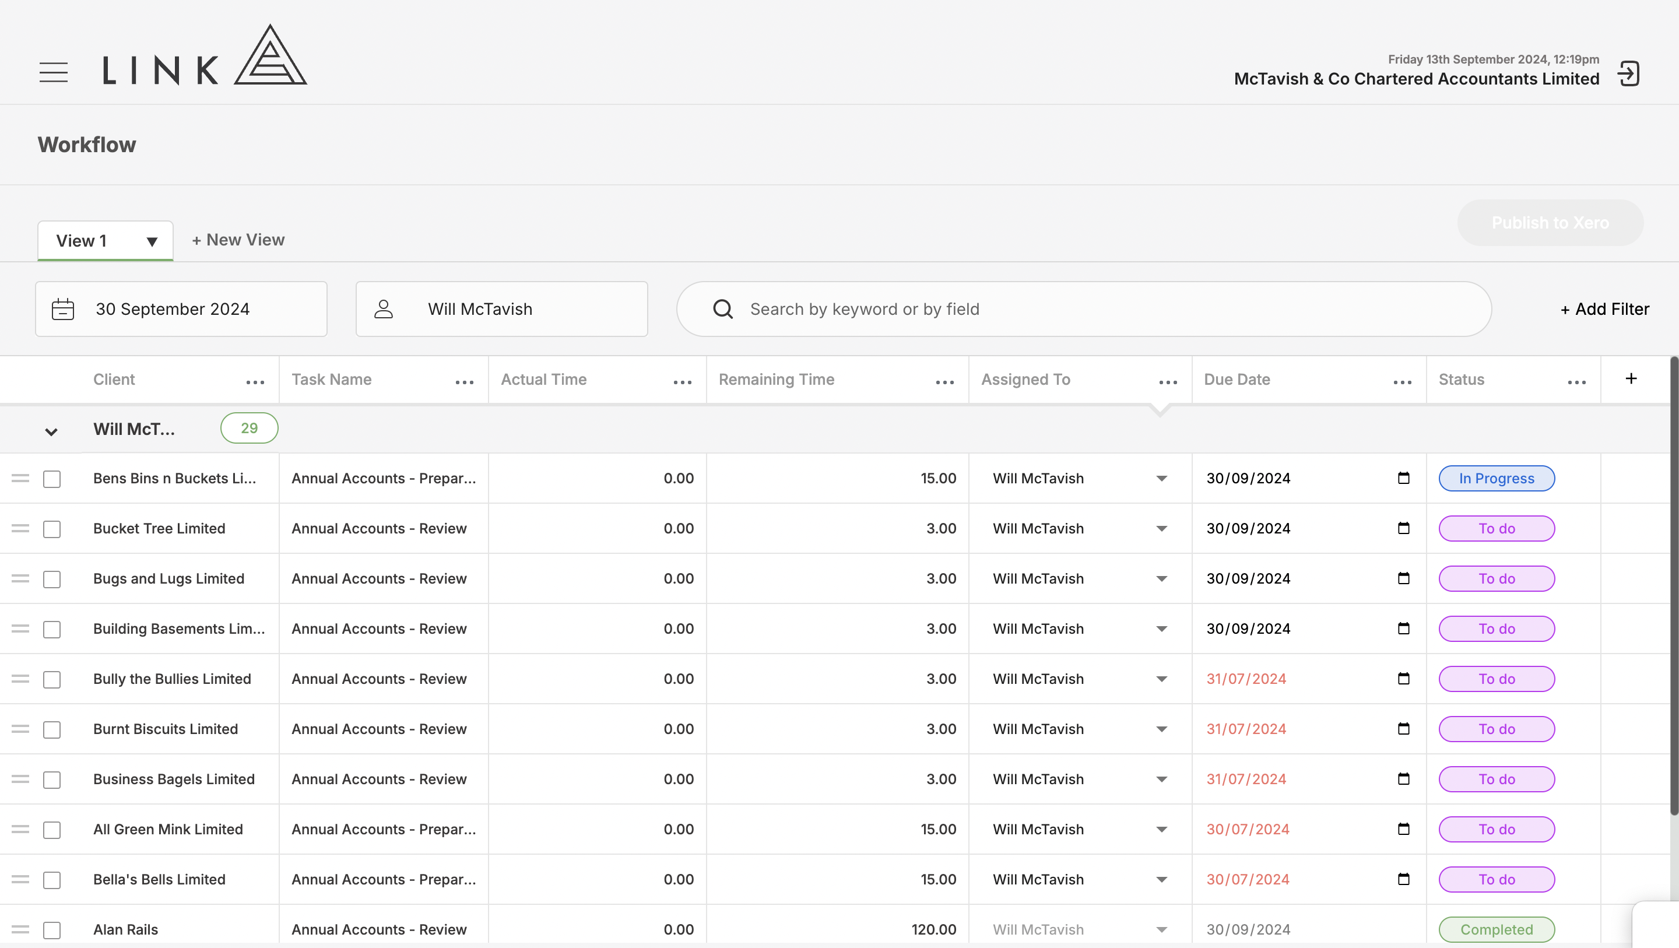Click the search magnifier icon
Screen dimensions: 1679x948
[722, 308]
